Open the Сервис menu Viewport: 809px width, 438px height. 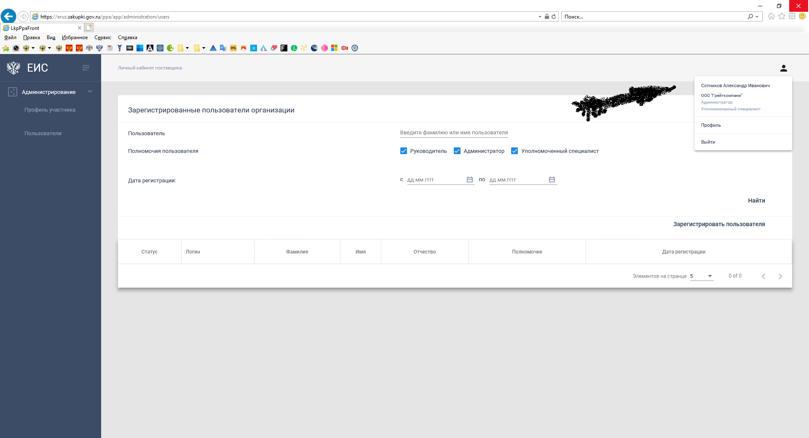point(102,37)
